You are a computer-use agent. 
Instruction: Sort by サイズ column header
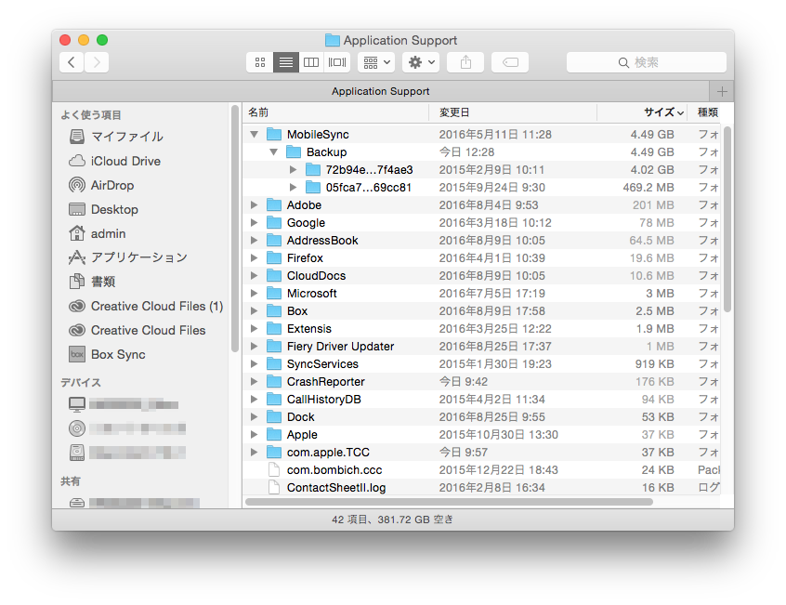point(642,112)
